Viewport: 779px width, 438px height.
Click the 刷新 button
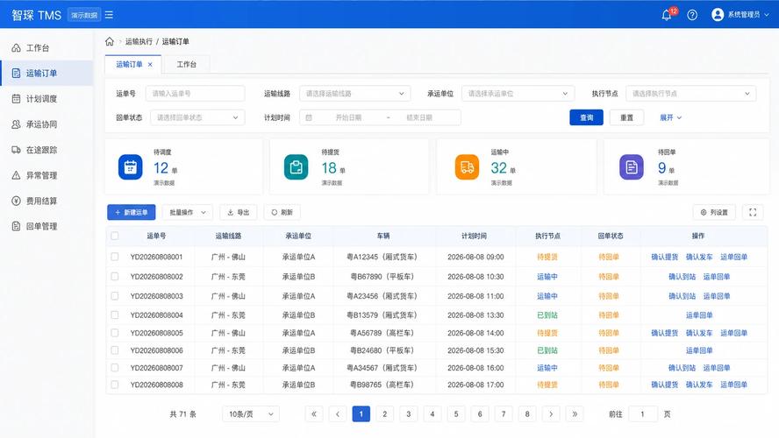tap(282, 212)
